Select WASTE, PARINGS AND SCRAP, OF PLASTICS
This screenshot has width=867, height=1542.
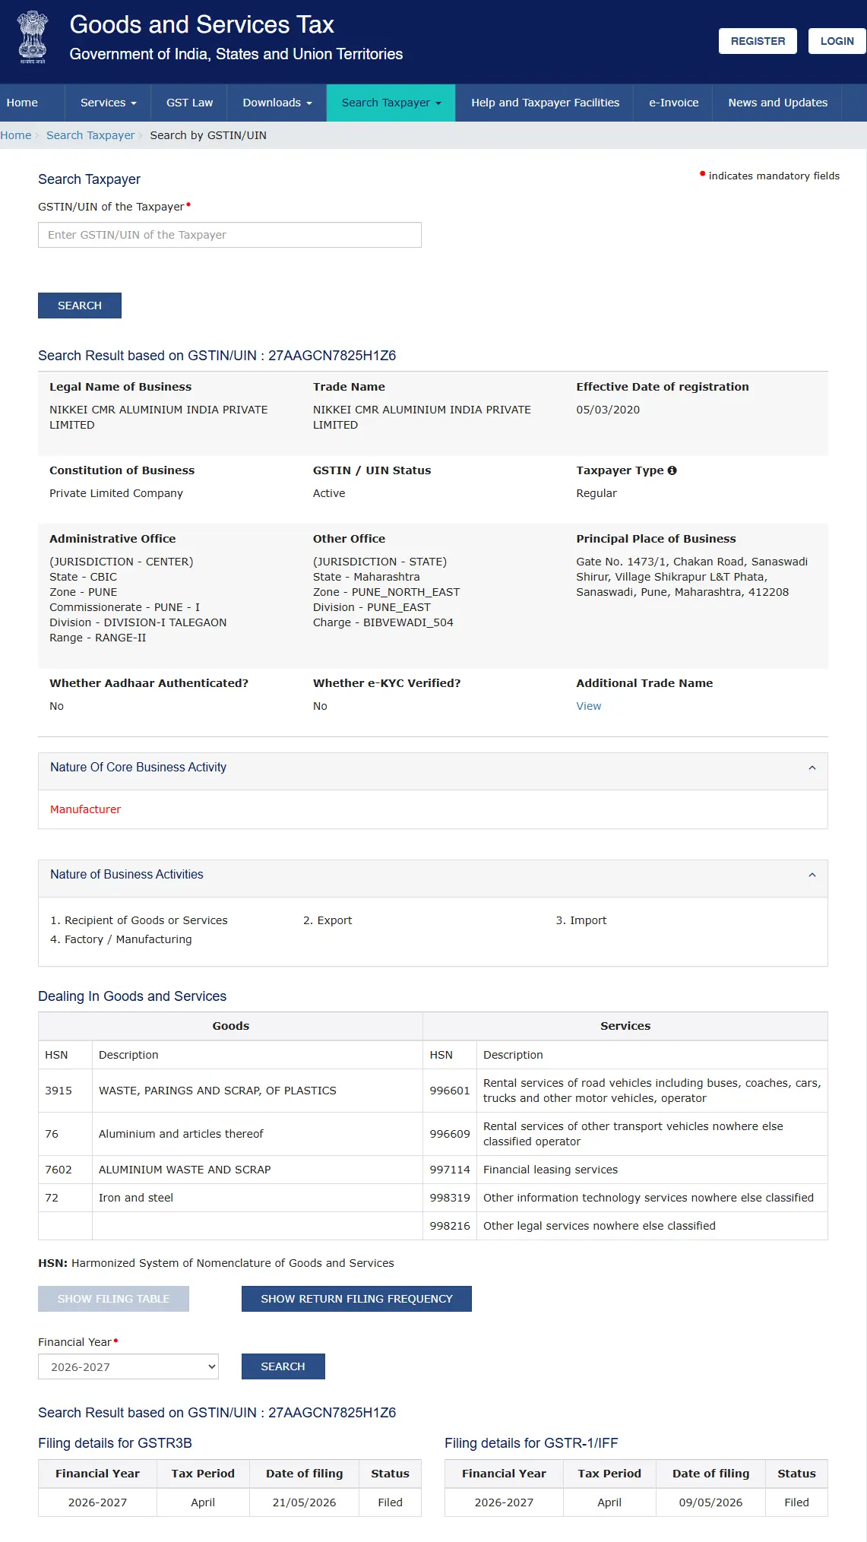point(217,1091)
